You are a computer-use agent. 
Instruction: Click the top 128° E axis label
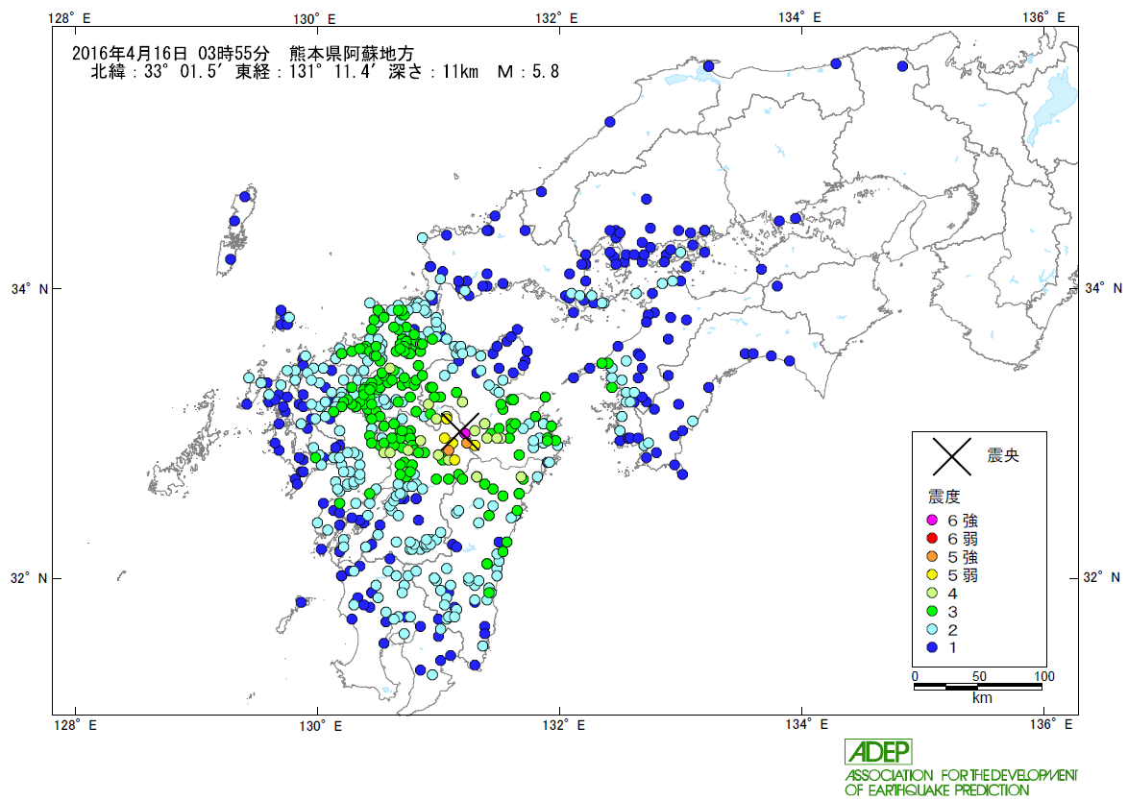click(x=70, y=18)
